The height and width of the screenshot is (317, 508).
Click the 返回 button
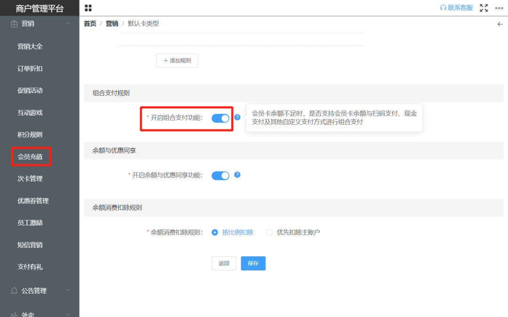pyautogui.click(x=224, y=263)
